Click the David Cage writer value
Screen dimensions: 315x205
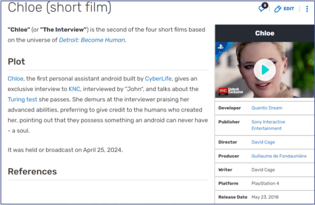tap(263, 170)
